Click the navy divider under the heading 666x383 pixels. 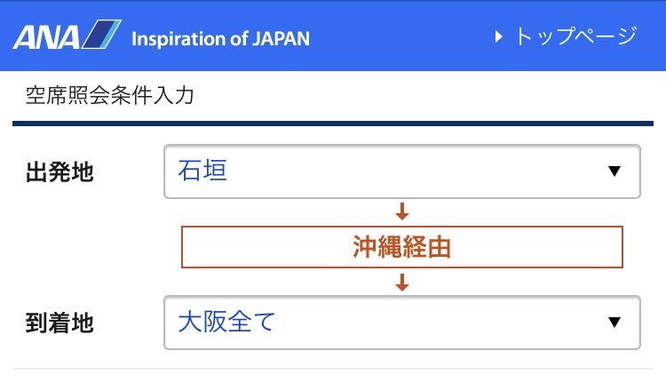(333, 124)
